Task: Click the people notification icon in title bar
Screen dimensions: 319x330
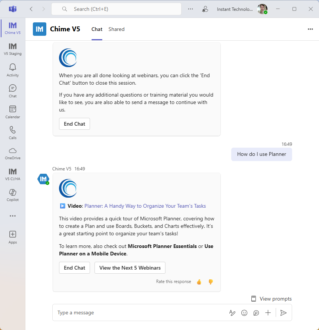Action: 205,9
